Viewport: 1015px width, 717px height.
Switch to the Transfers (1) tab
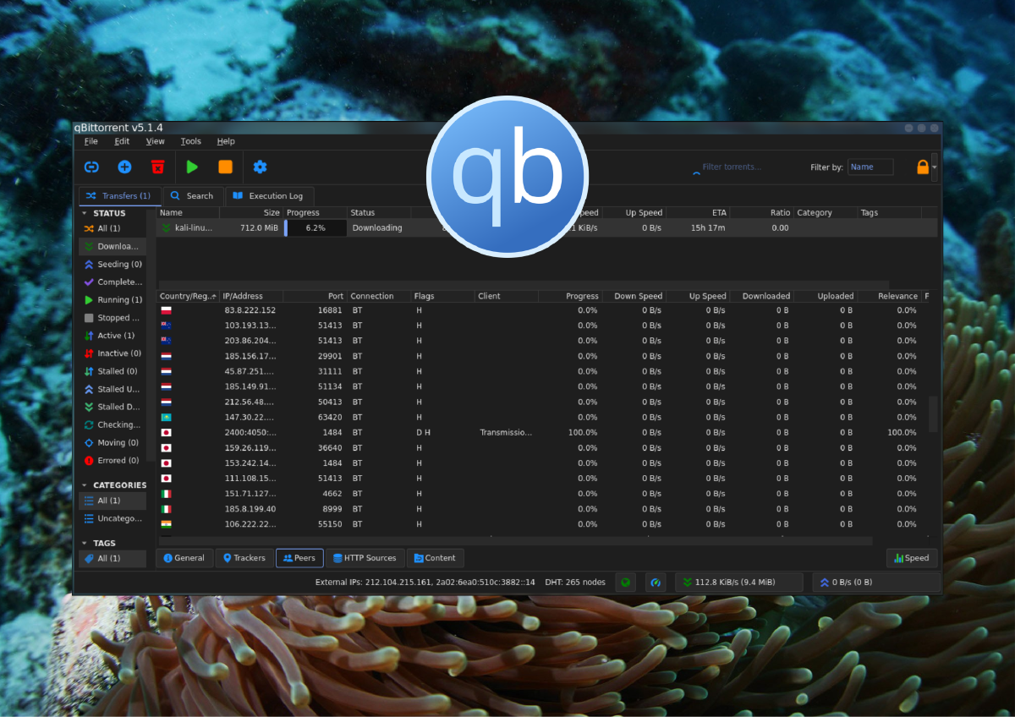coord(119,195)
